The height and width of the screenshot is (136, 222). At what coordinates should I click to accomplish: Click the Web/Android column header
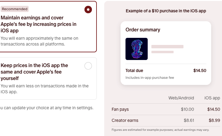coord(181,98)
